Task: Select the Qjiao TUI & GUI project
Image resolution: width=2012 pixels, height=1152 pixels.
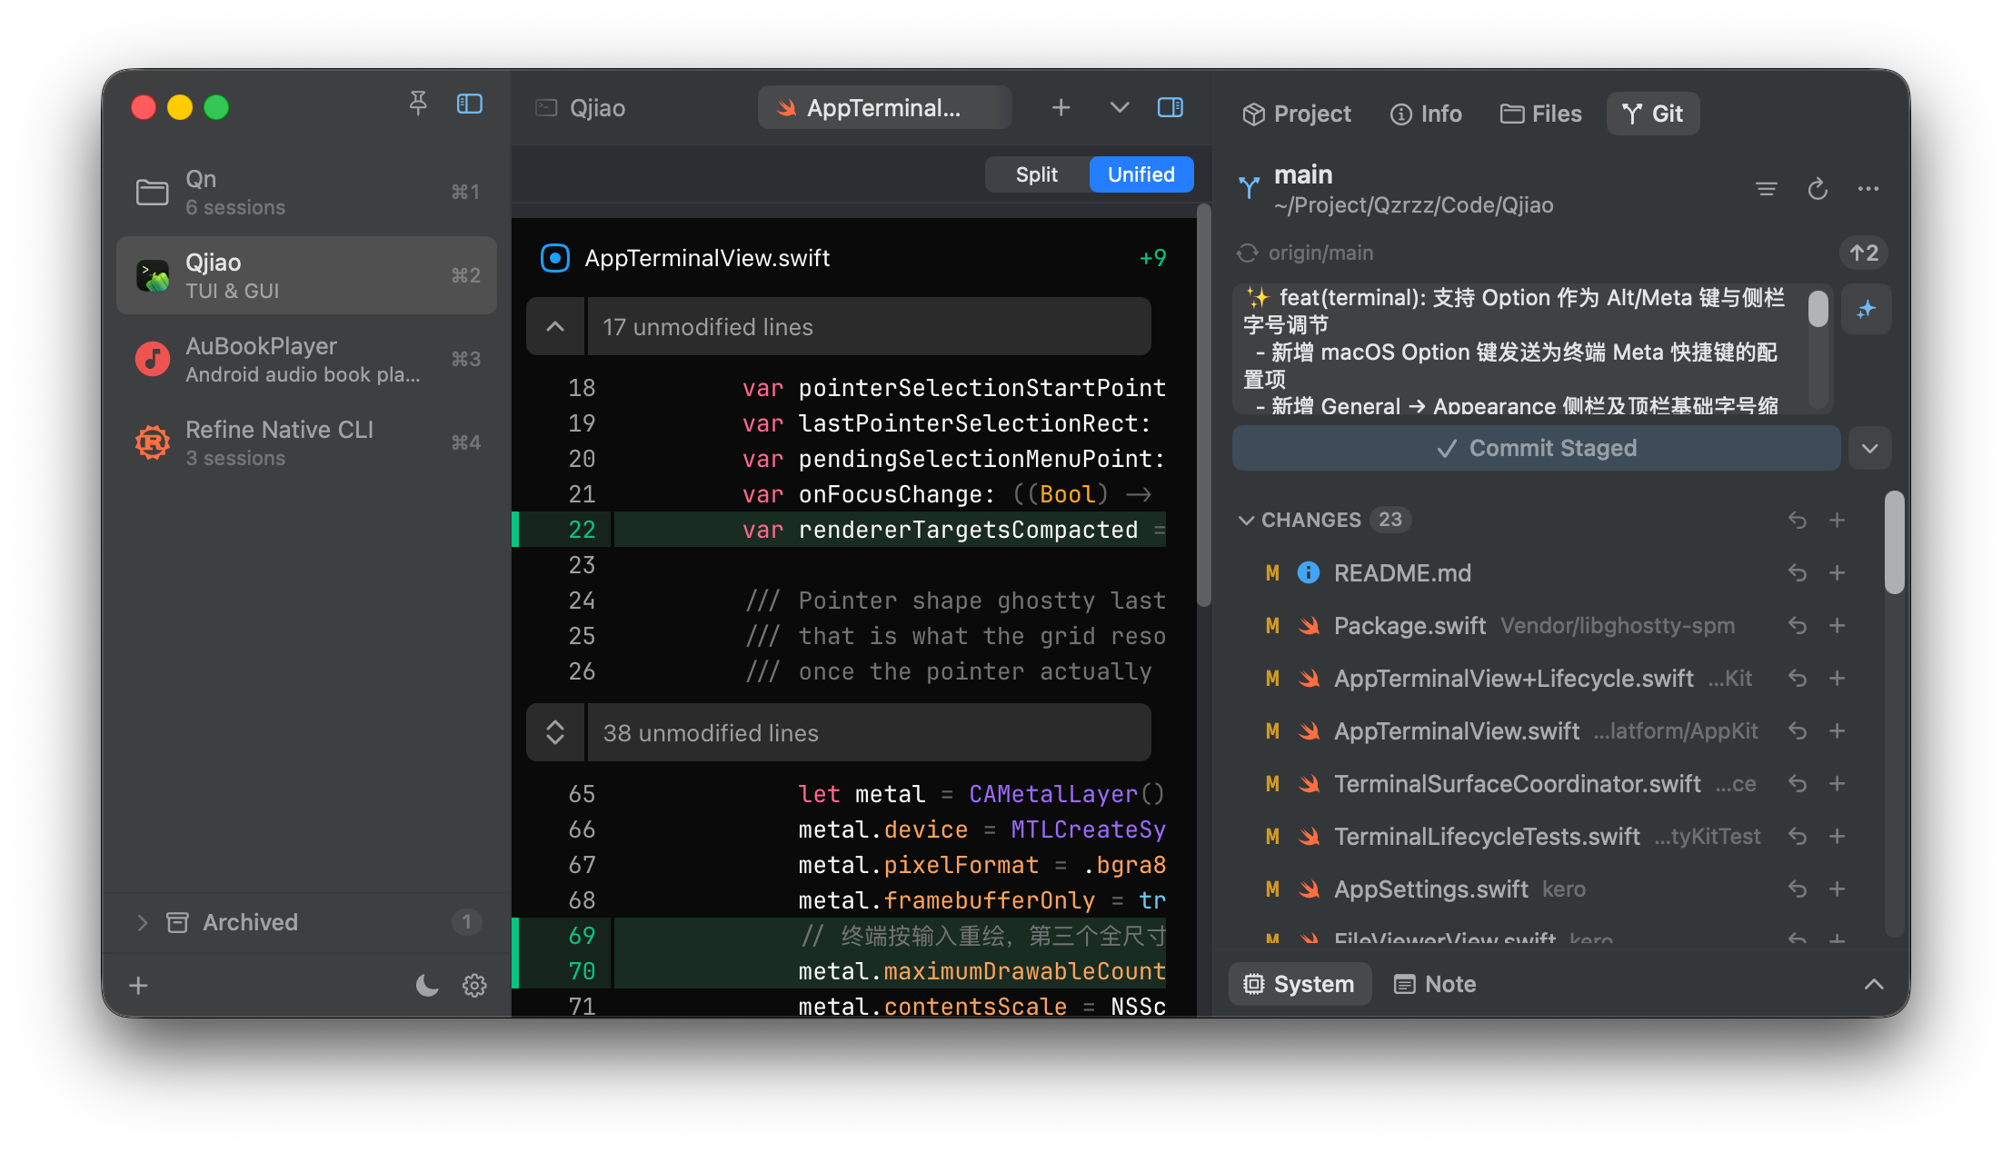Action: pos(307,276)
